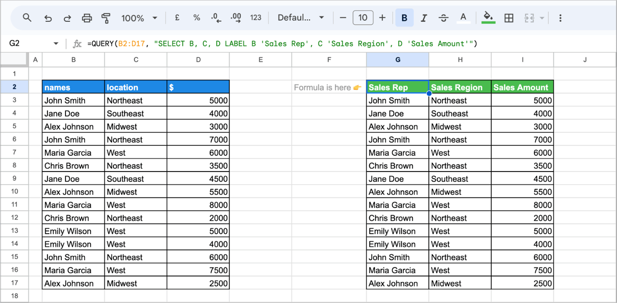Viewport: 617px width, 303px height.
Task: Click the merge cells icon
Action: coord(529,18)
